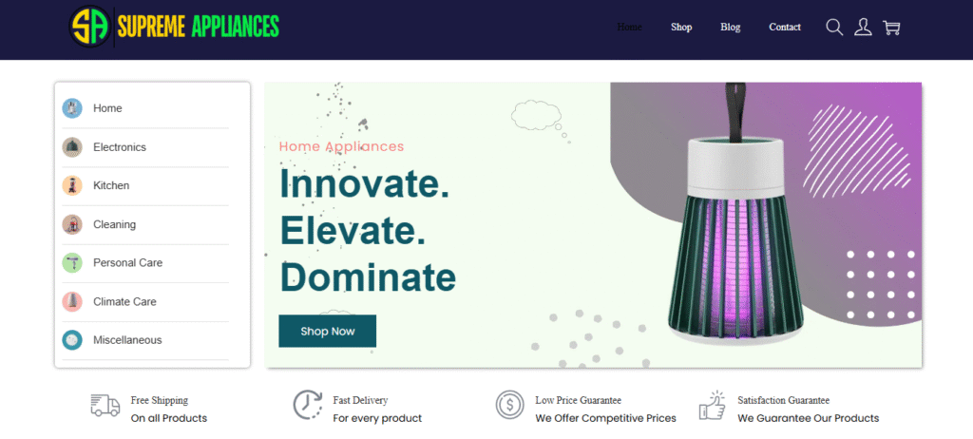Click the Climate Care category icon
Image resolution: width=973 pixels, height=439 pixels.
click(x=72, y=302)
